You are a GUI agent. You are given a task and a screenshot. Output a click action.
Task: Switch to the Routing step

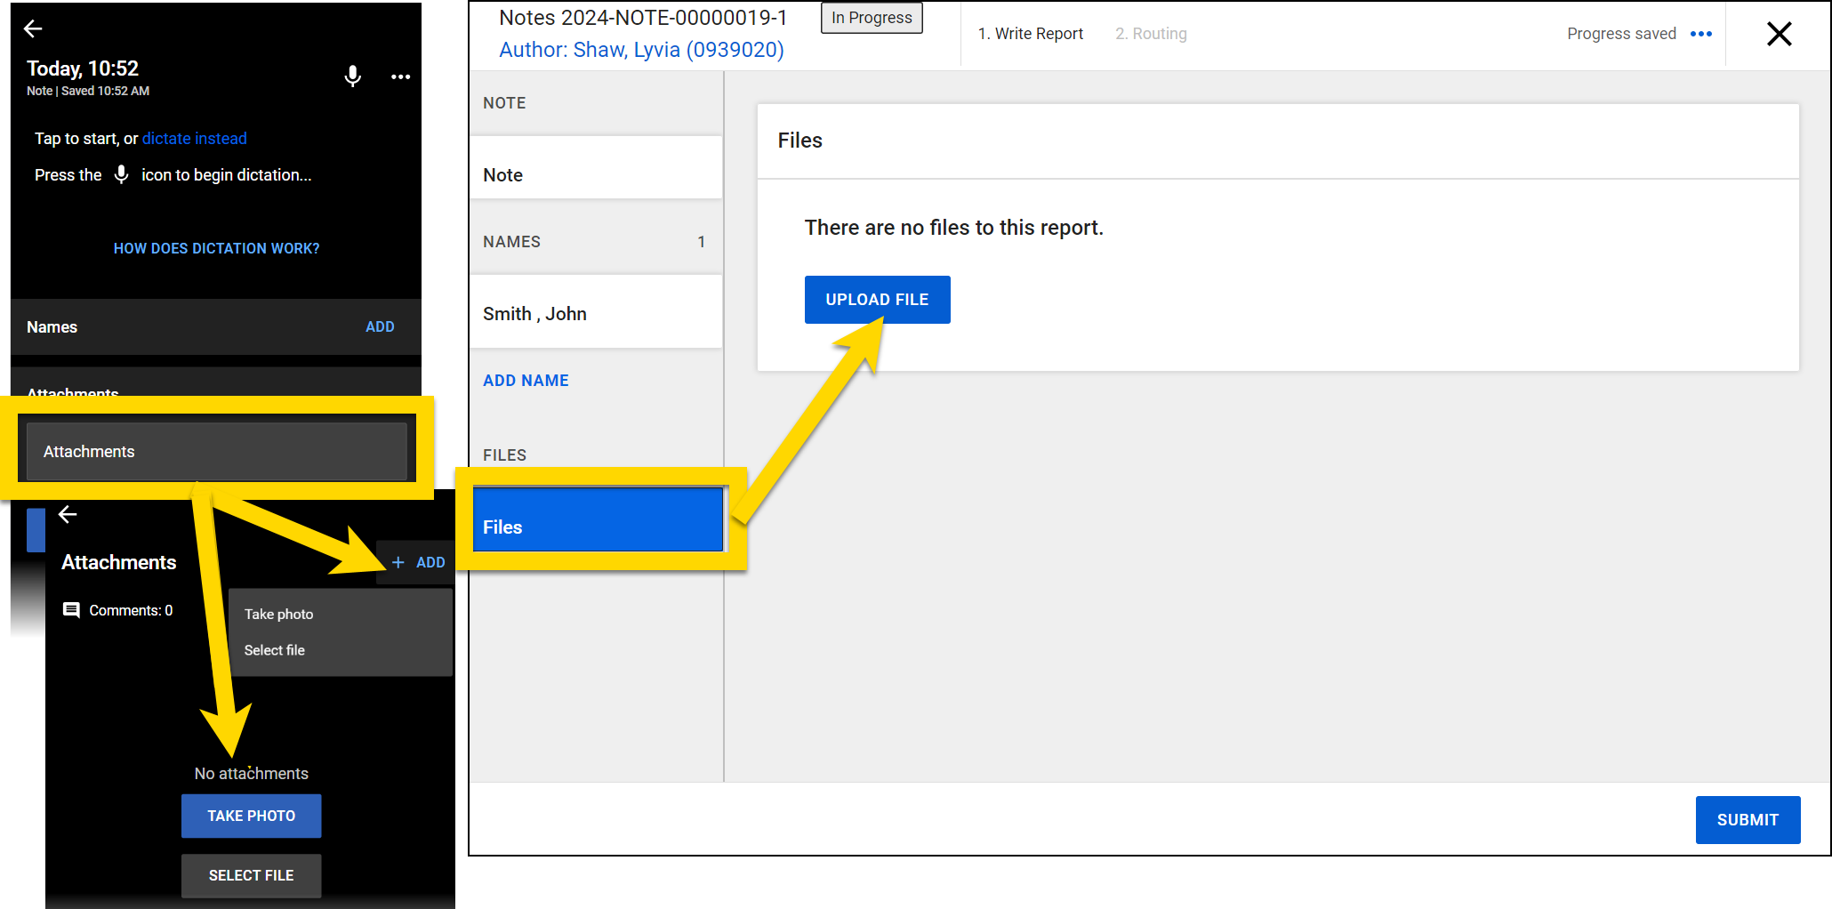click(x=1151, y=34)
